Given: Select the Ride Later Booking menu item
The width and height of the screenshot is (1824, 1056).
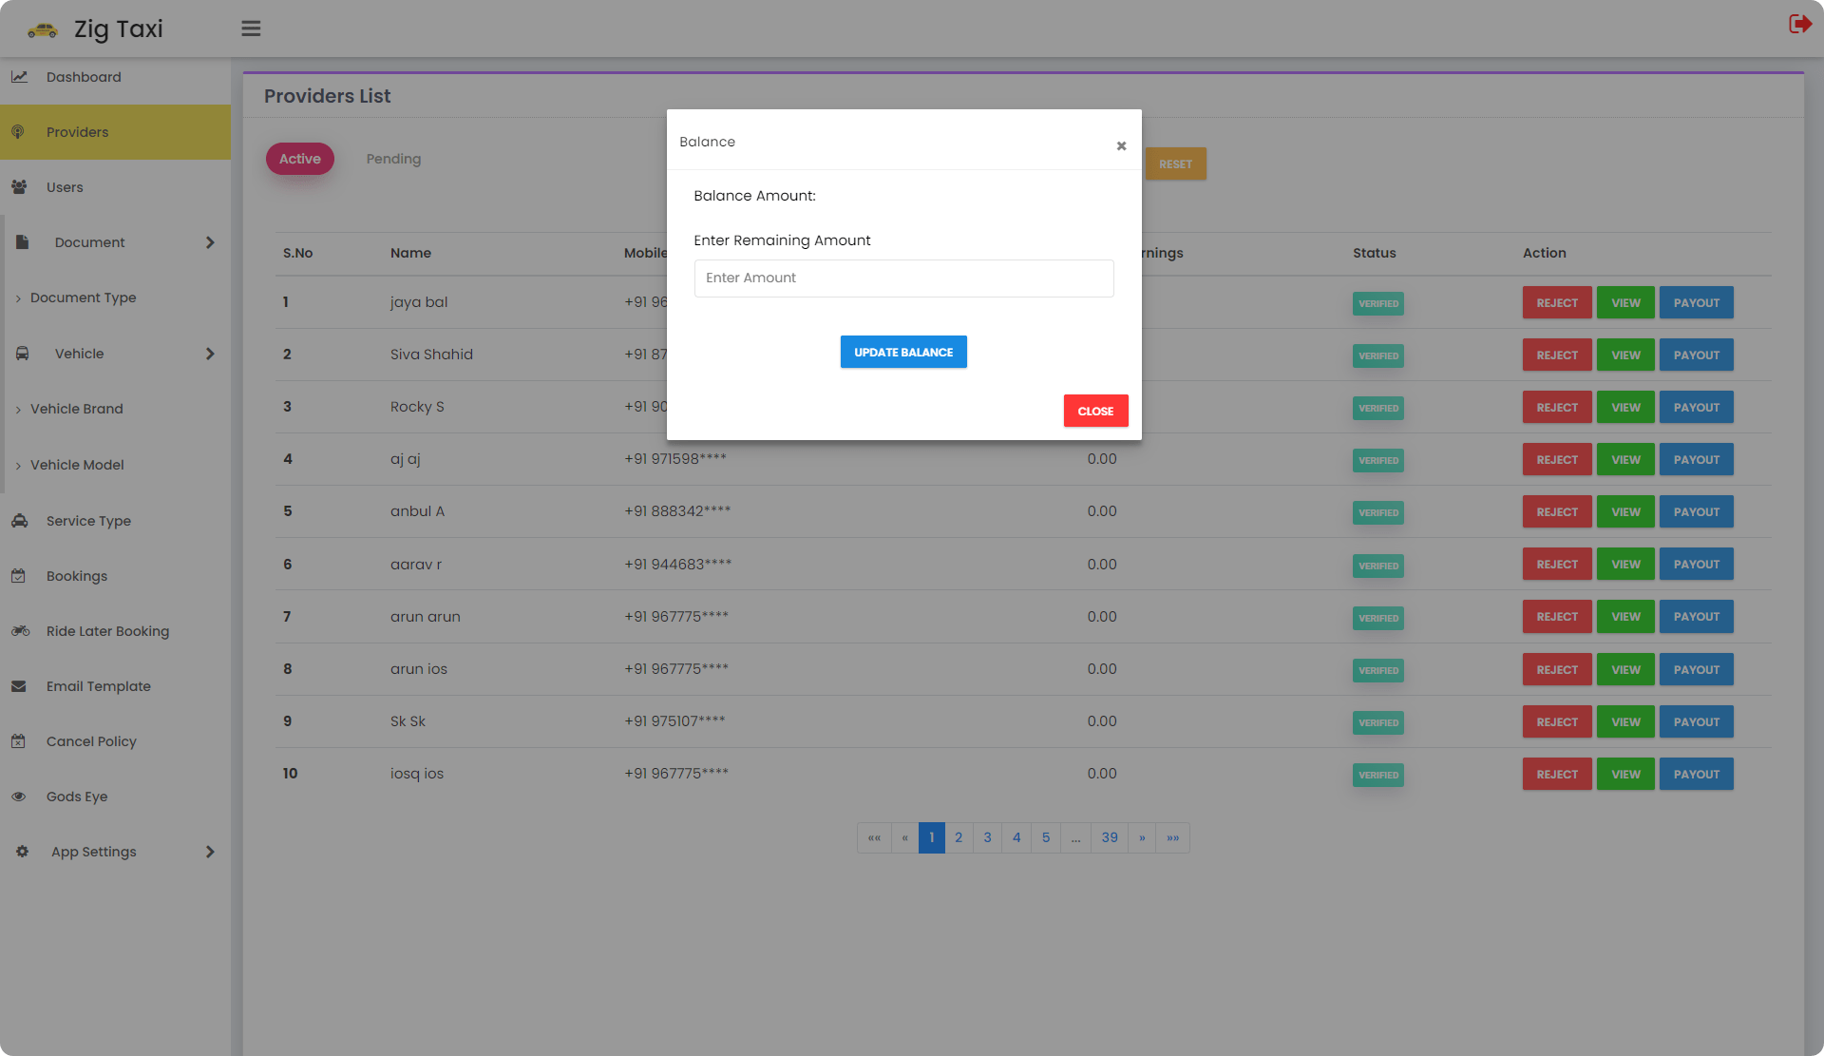Looking at the screenshot, I should pyautogui.click(x=106, y=631).
